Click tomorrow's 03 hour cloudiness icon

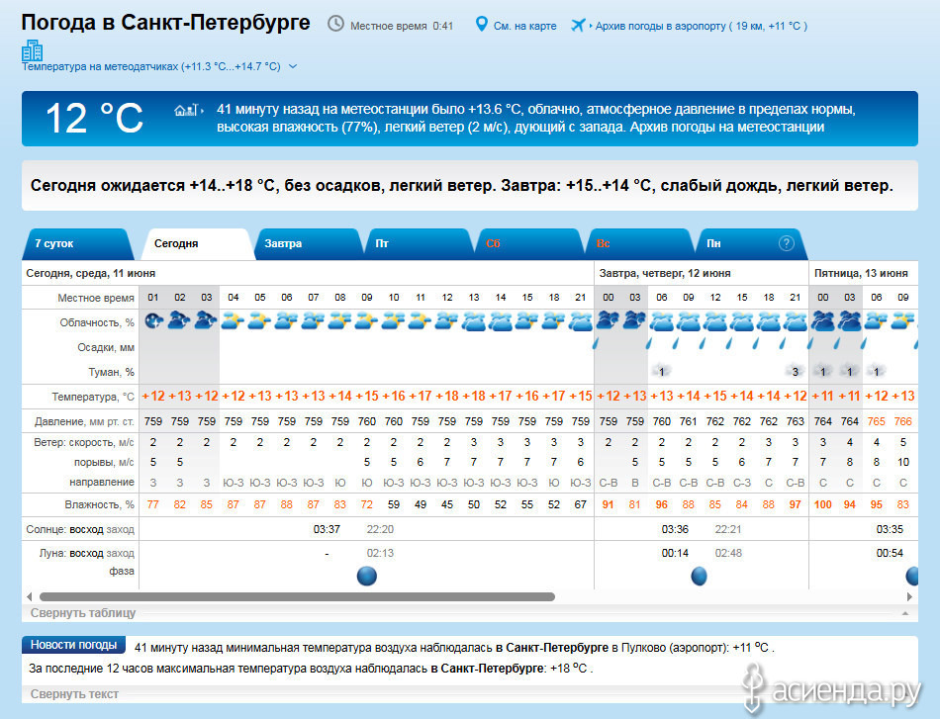coord(634,321)
